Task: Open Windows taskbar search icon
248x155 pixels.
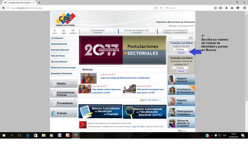Action: pos(12,135)
